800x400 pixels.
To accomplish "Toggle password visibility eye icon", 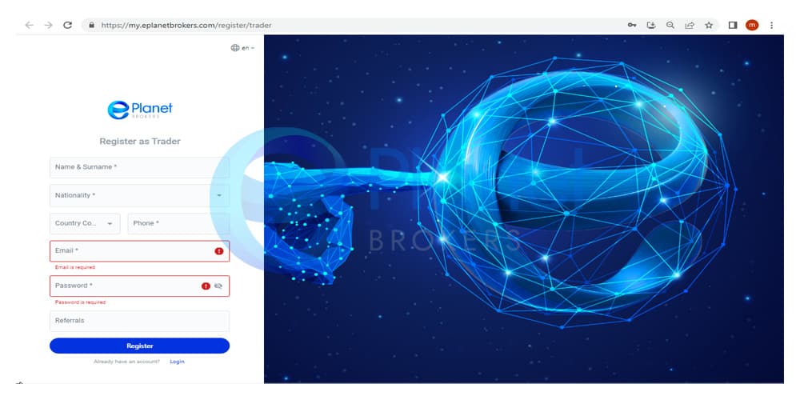I will click(x=218, y=286).
